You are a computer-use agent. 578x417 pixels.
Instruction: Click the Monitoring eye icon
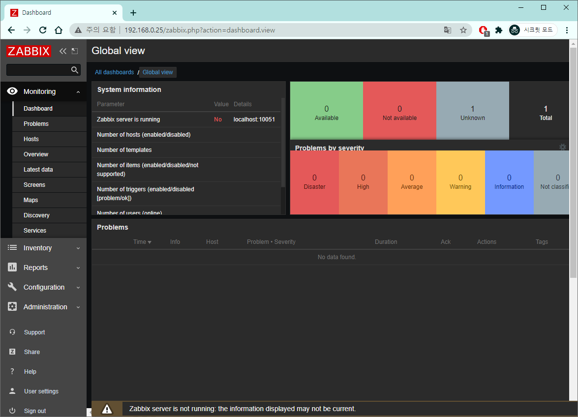[12, 91]
